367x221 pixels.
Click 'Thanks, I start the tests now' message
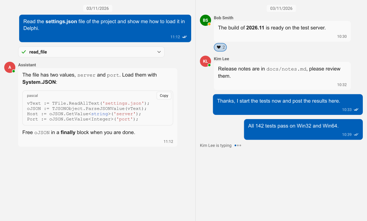click(288, 104)
